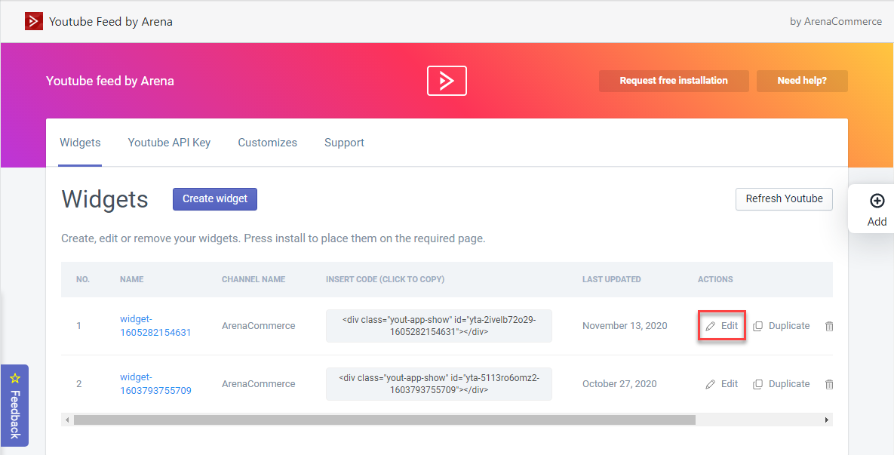894x455 pixels.
Task: Click the NAME column header
Action: (x=132, y=279)
